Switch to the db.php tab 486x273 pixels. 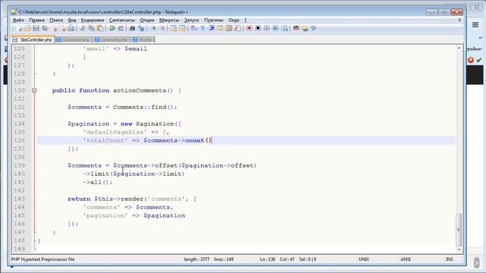143,39
